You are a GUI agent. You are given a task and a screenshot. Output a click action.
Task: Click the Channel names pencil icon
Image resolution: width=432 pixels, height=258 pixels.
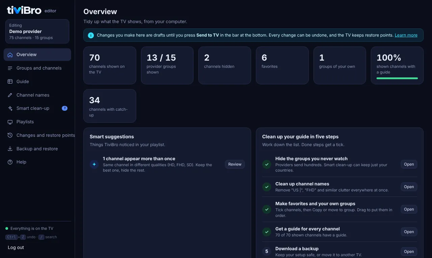coord(10,95)
